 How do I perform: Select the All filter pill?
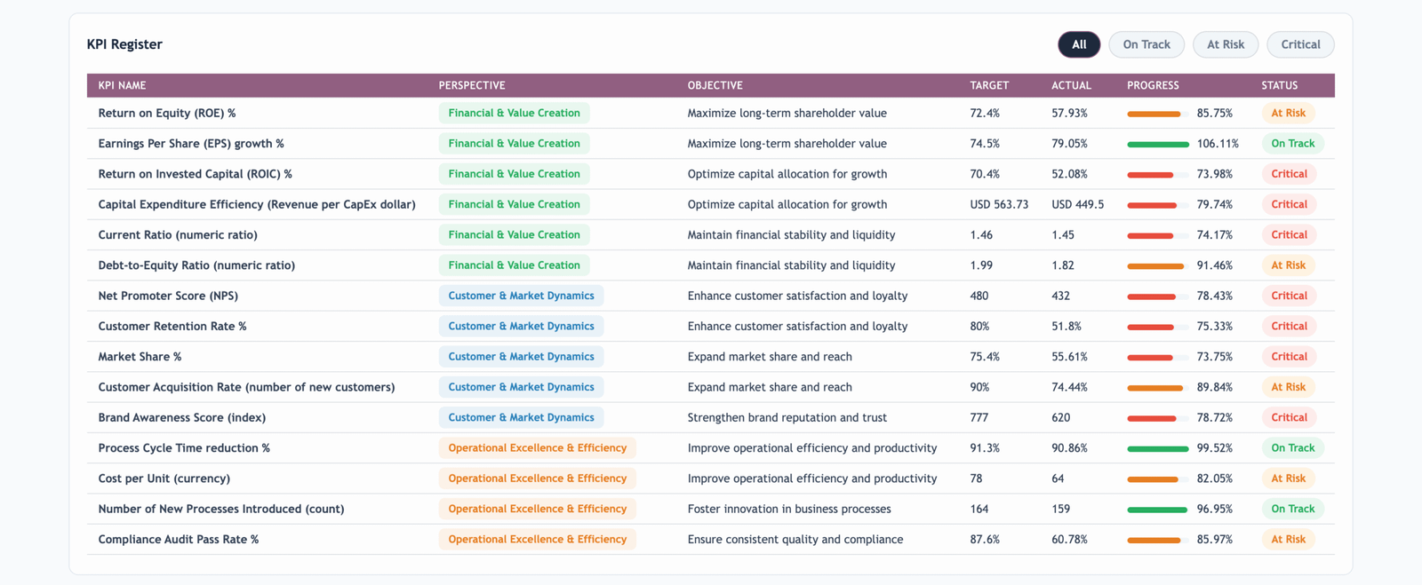click(1079, 44)
